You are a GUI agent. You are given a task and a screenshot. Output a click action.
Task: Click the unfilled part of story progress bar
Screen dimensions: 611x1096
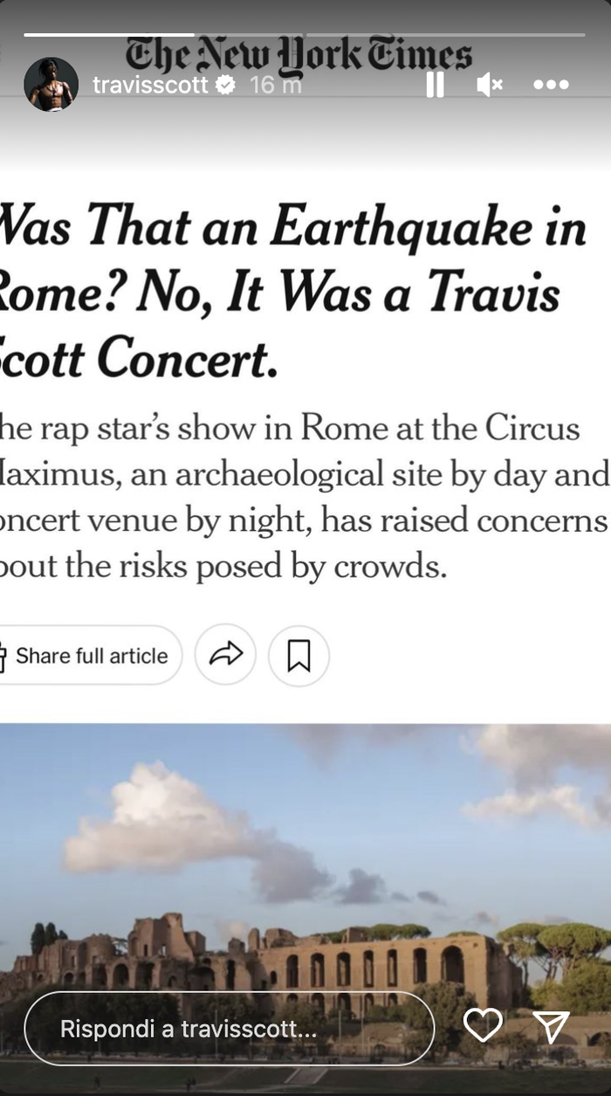(x=393, y=35)
